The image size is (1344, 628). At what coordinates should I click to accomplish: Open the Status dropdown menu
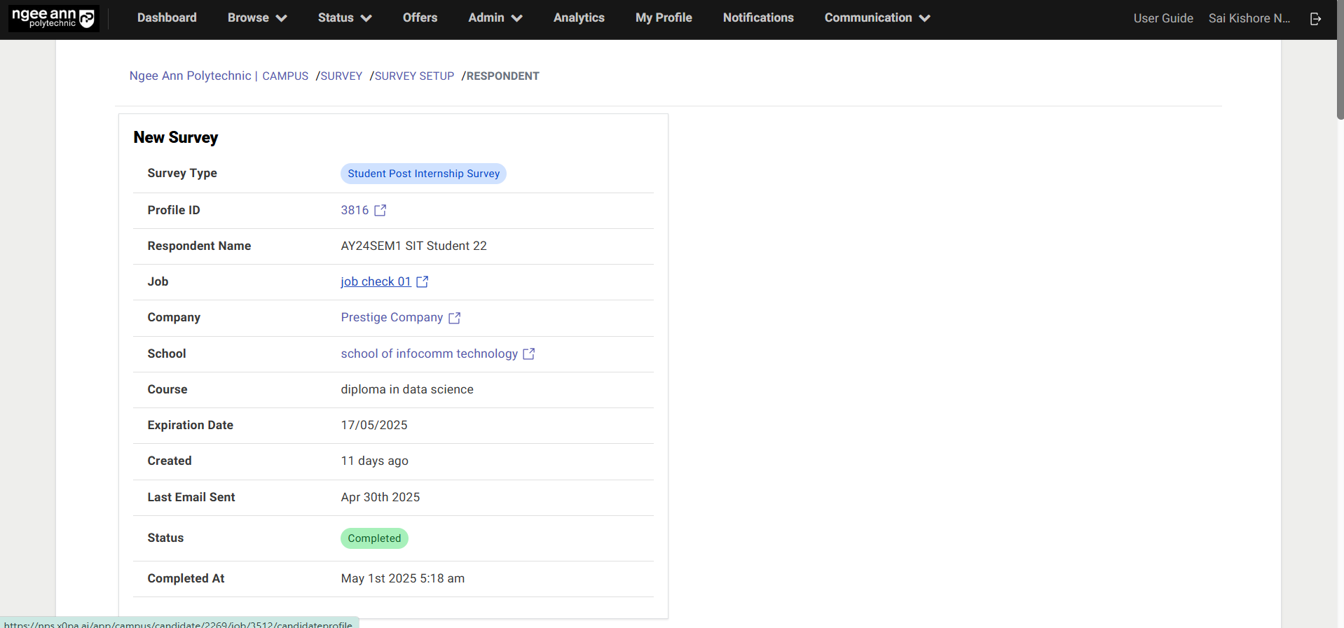click(344, 18)
